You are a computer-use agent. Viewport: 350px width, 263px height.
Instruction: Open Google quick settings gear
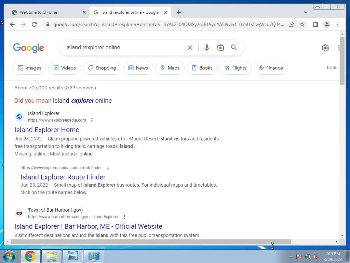325,48
